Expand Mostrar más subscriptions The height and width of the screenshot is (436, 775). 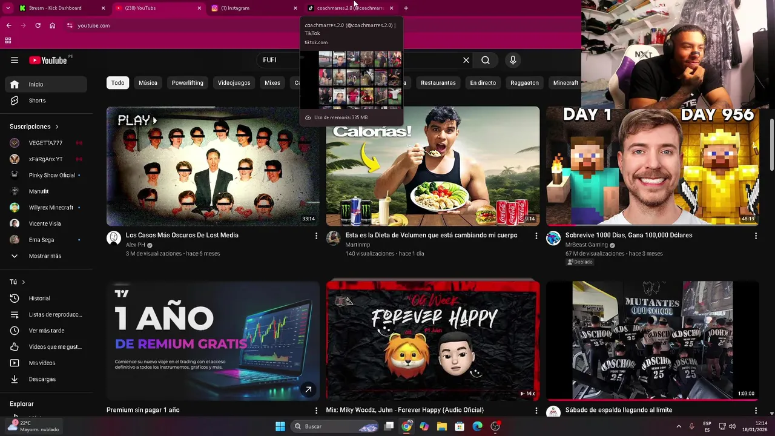[x=46, y=256]
